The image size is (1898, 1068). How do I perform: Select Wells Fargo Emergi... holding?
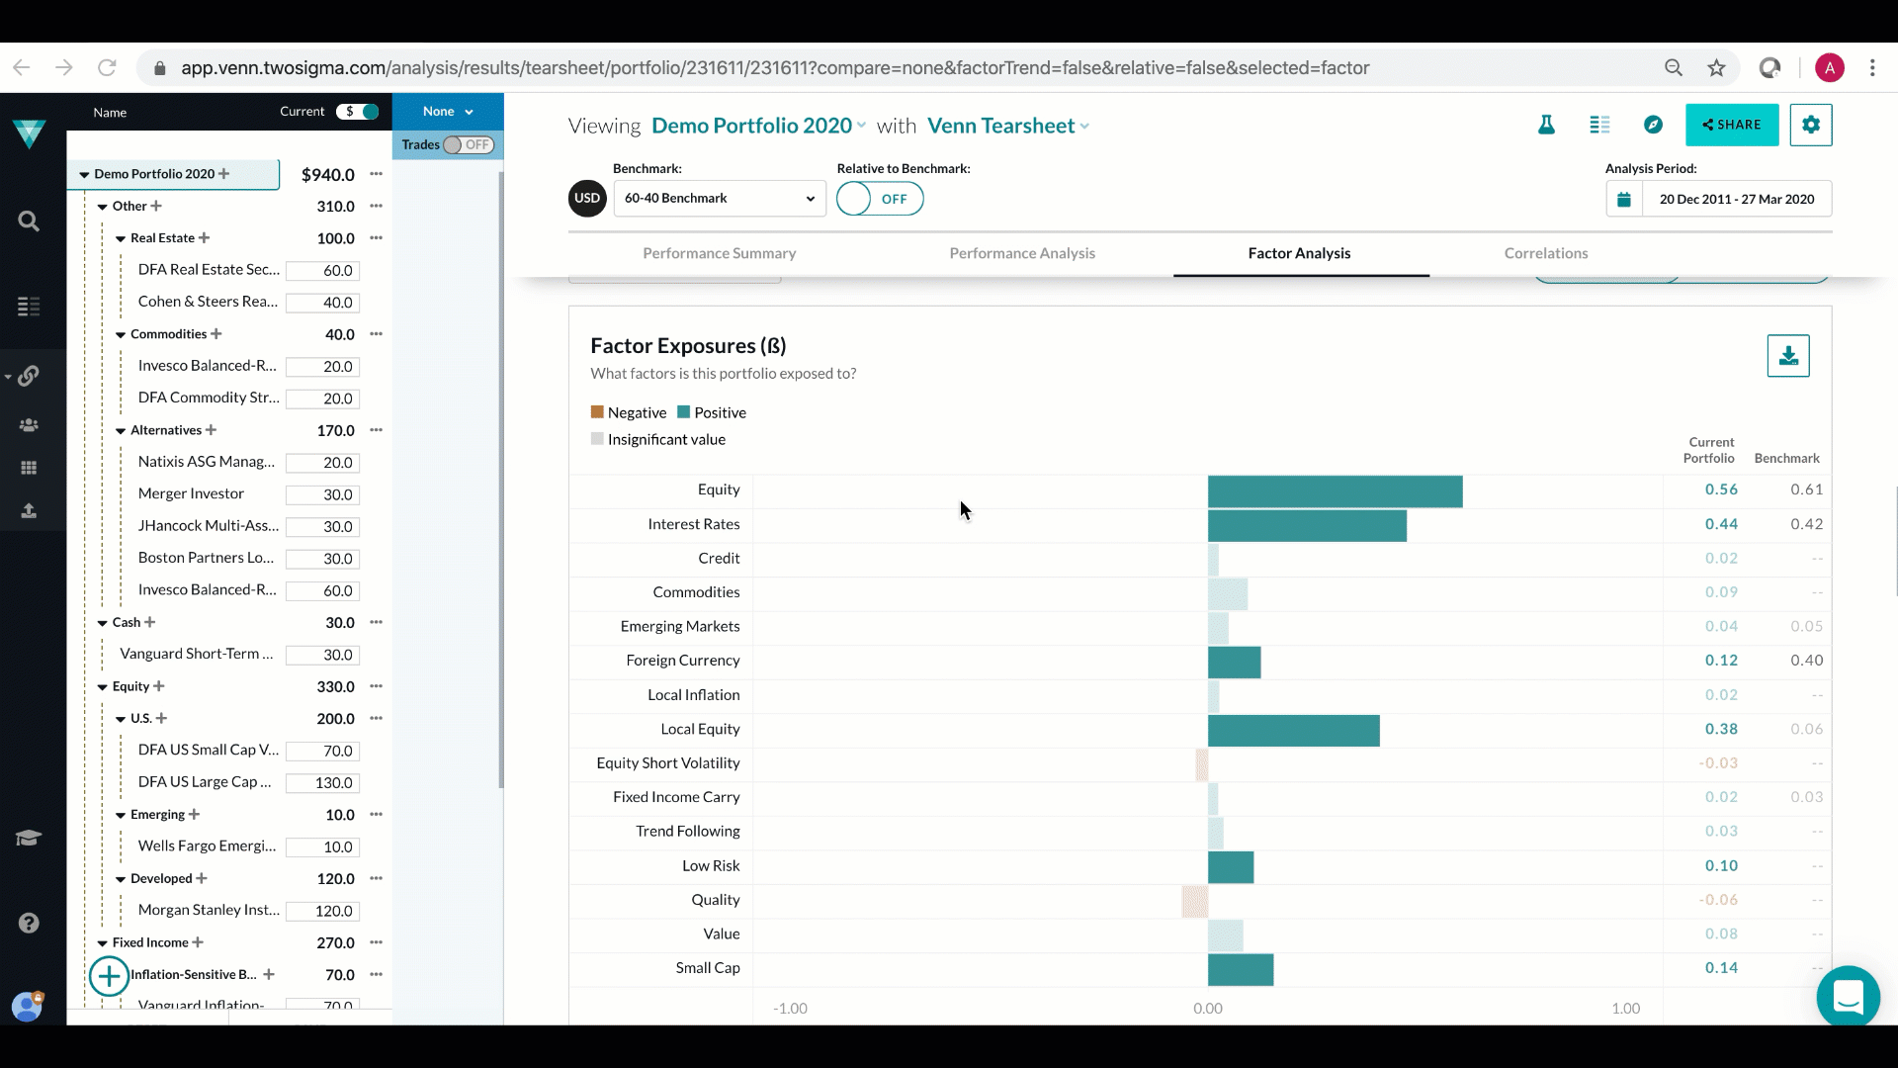[x=208, y=845]
